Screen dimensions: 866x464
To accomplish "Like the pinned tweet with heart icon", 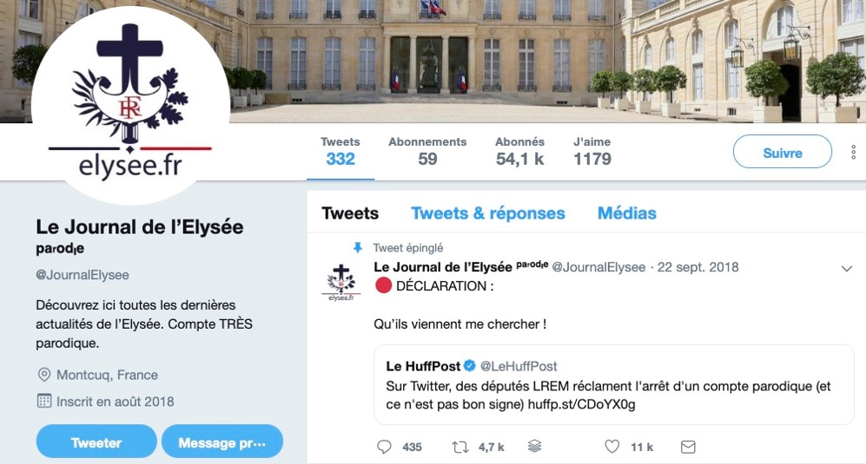I will [612, 446].
